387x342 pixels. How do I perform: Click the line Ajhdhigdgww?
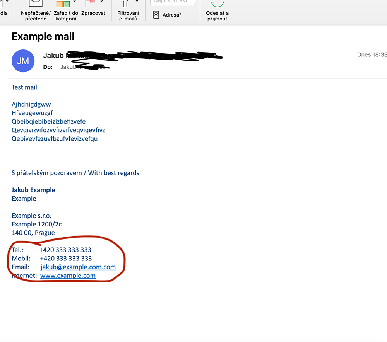31,104
